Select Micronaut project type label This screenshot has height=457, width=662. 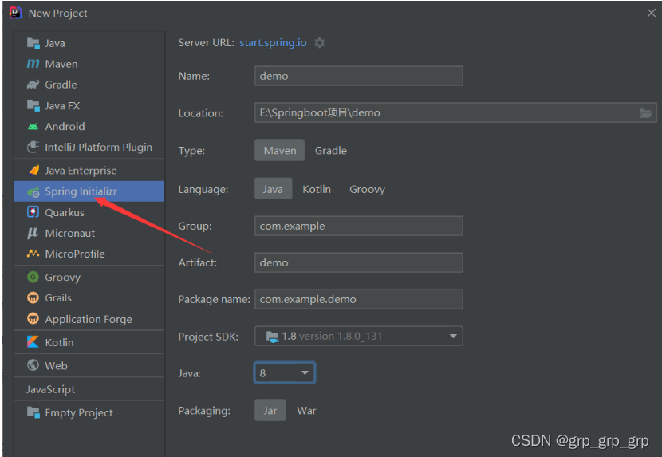(x=70, y=233)
